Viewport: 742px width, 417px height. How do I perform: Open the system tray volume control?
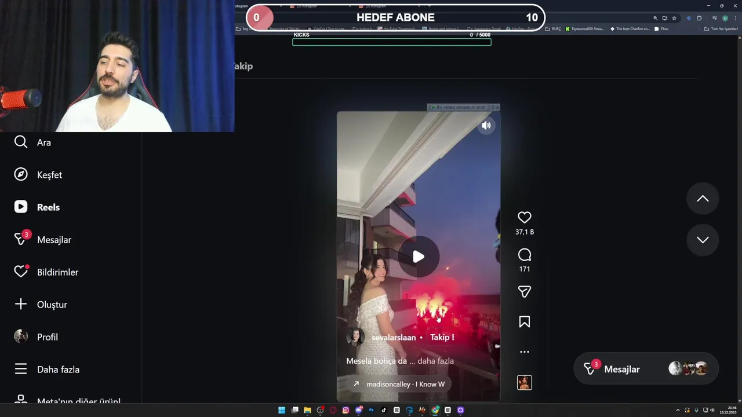click(x=712, y=410)
